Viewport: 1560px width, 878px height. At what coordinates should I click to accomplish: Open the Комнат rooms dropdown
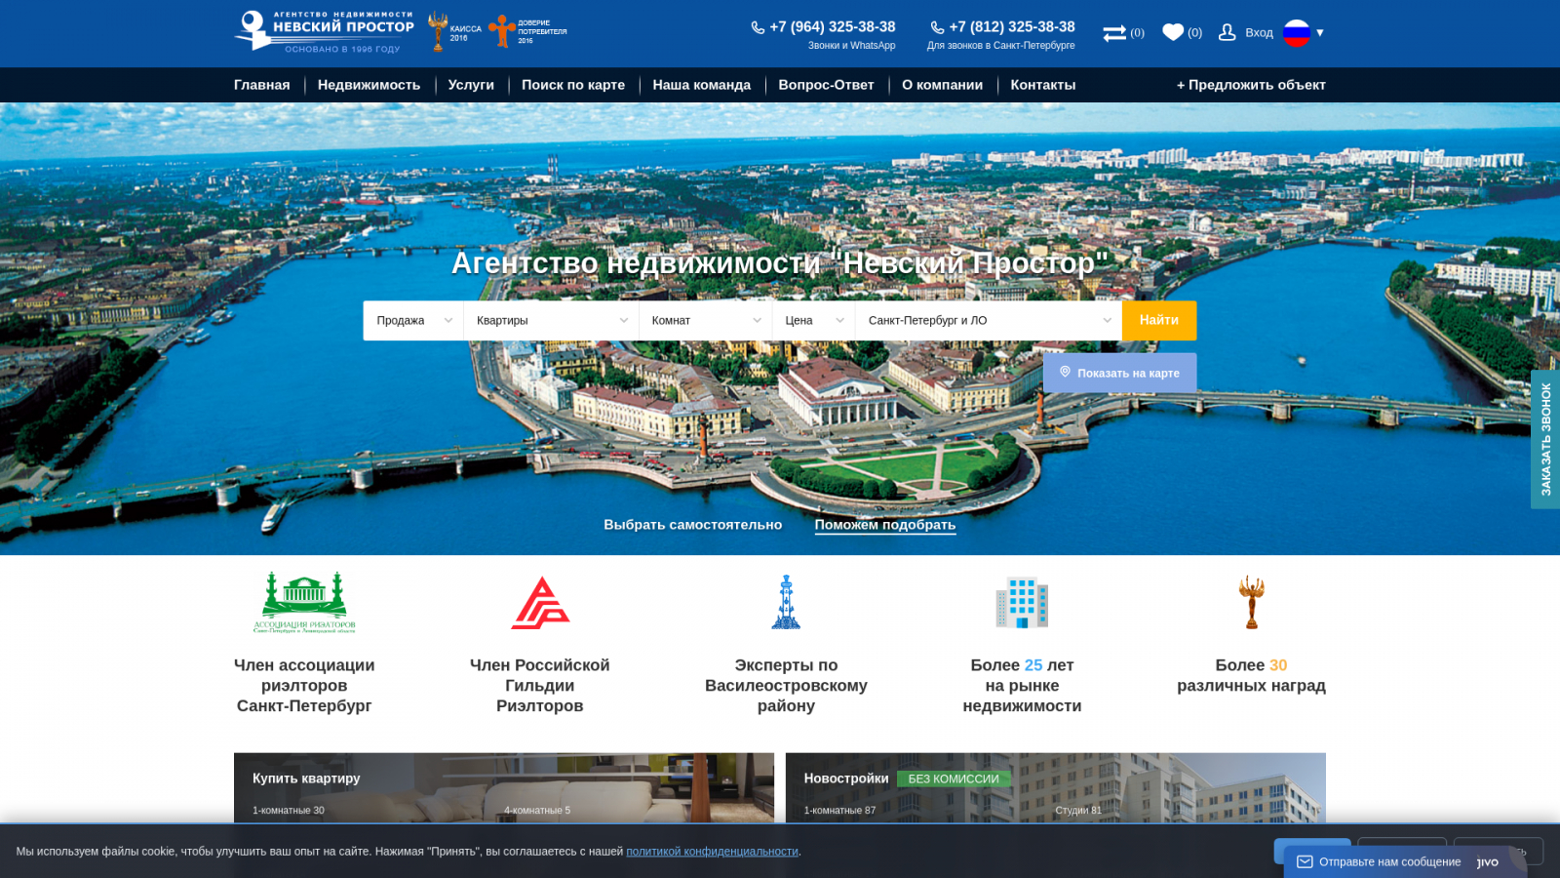[x=706, y=321]
